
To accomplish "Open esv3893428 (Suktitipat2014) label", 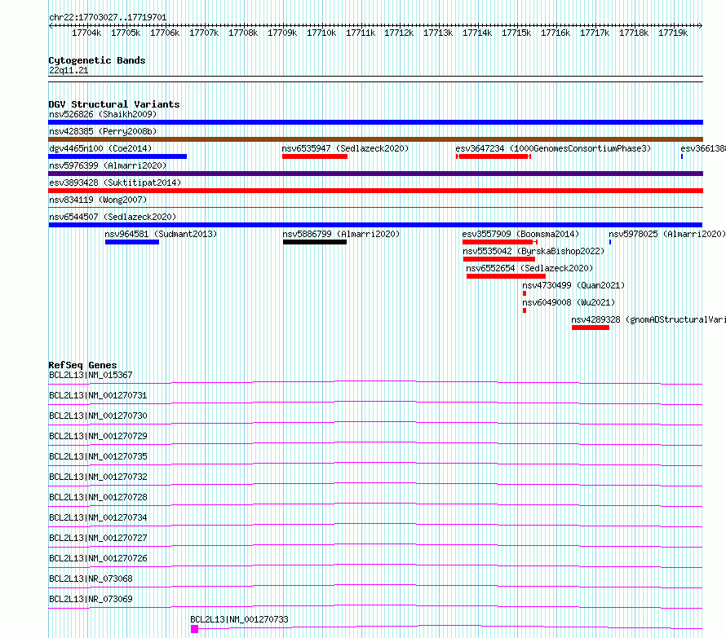I will (115, 183).
